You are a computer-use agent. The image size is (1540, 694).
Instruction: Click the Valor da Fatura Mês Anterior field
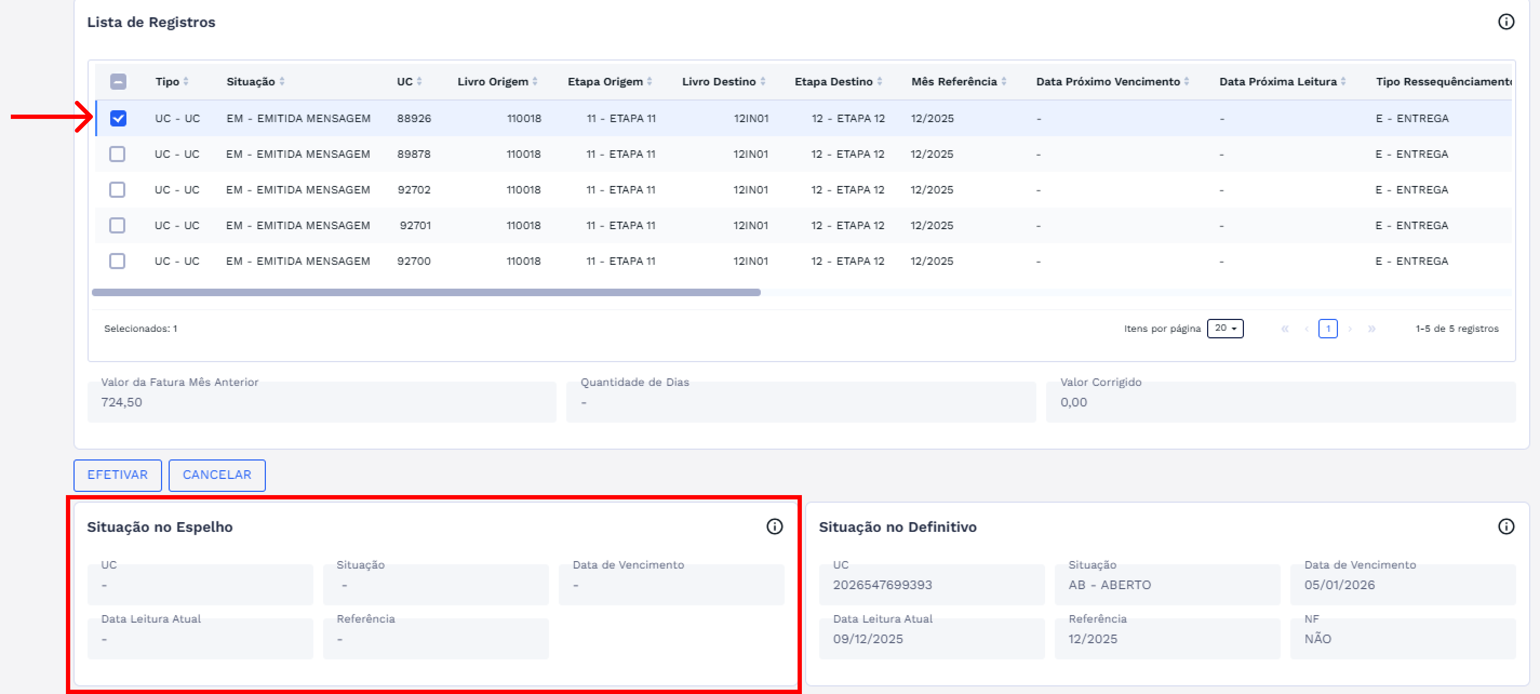point(322,402)
